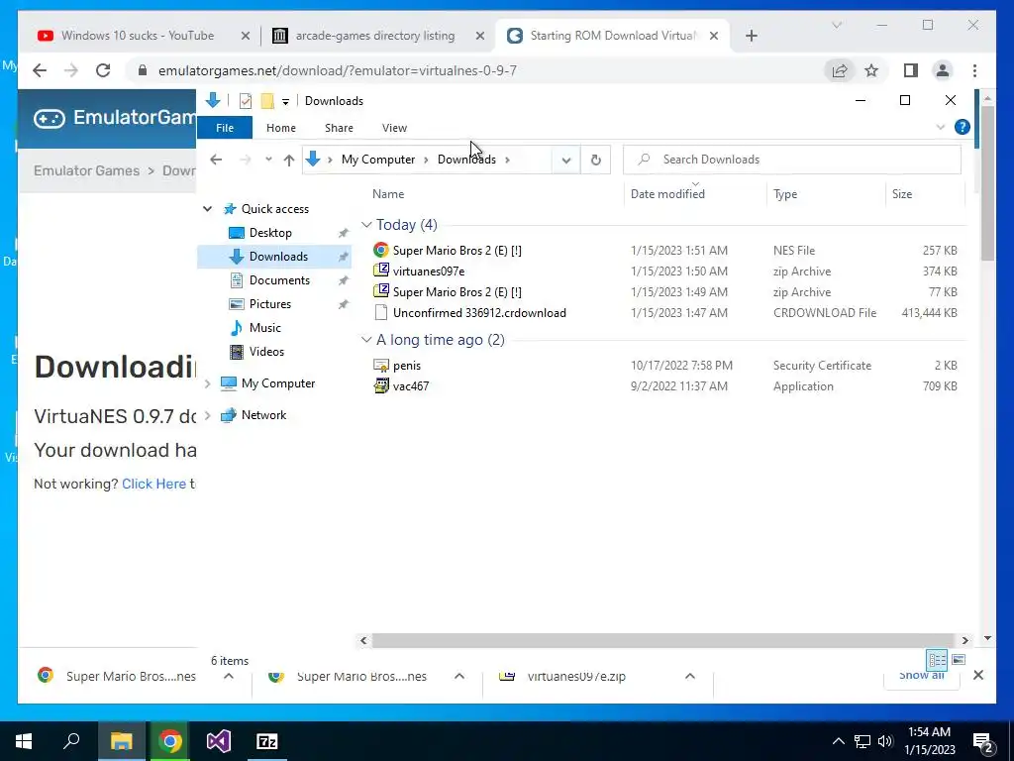1014x761 pixels.
Task: Refresh the Downloads folder view
Action: pos(595,160)
